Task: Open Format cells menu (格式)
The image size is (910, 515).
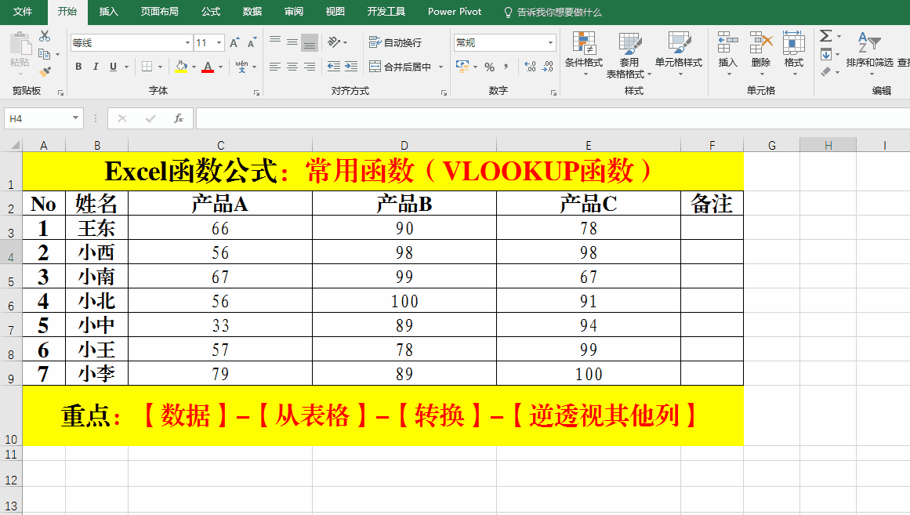Action: [793, 54]
